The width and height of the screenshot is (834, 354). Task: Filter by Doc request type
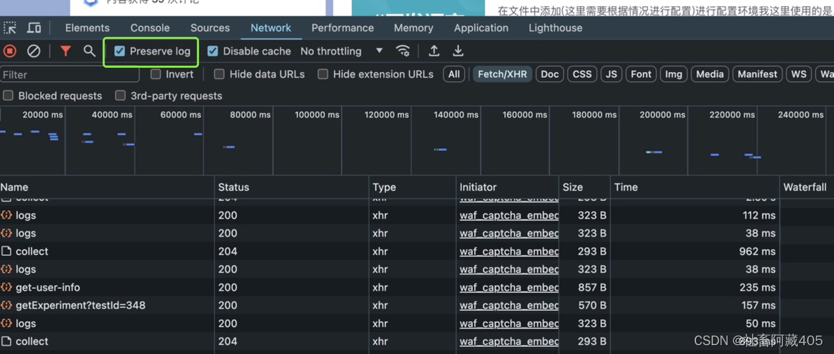(550, 74)
